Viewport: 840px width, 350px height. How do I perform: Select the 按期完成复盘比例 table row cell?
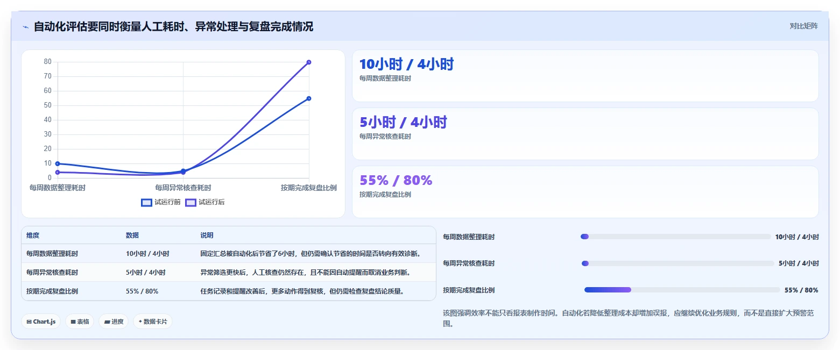coord(52,291)
